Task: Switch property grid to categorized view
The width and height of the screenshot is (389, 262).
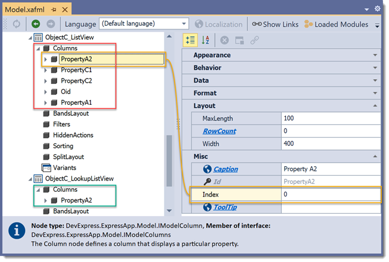Action: (x=190, y=40)
